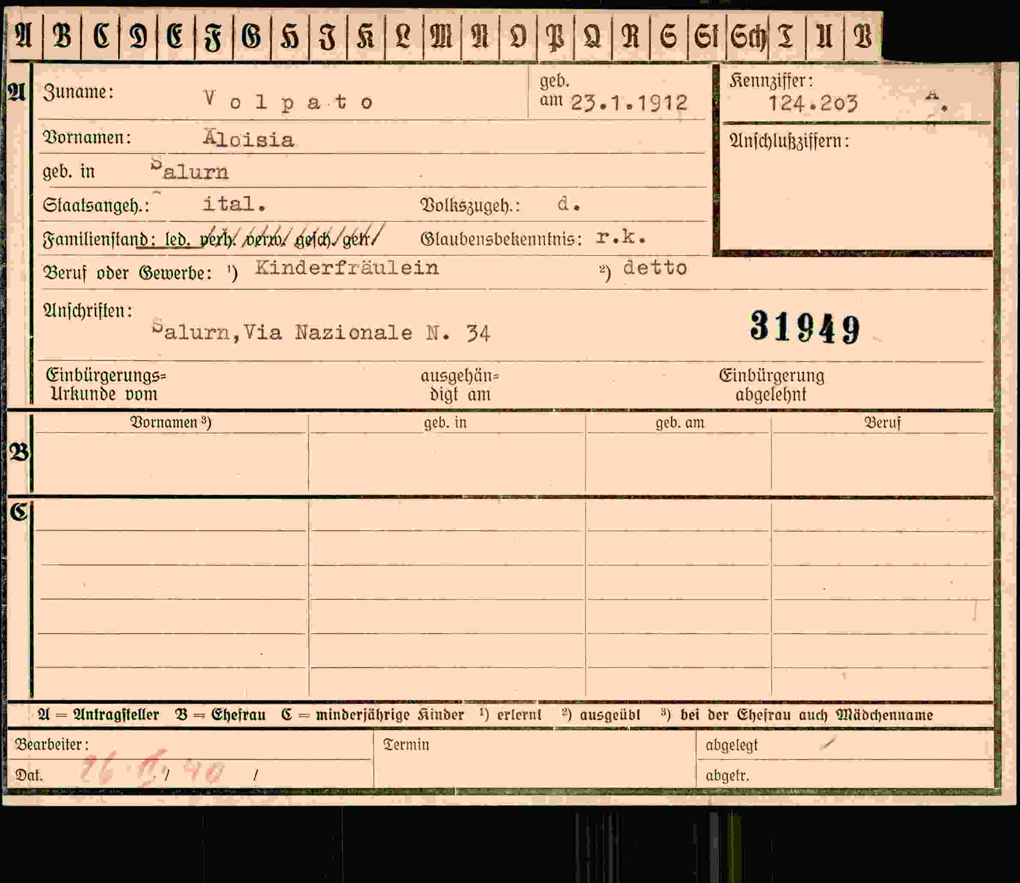Click the "Volkszugeh.:" label
Viewport: 1020px width, 883px height.
pyautogui.click(x=470, y=205)
